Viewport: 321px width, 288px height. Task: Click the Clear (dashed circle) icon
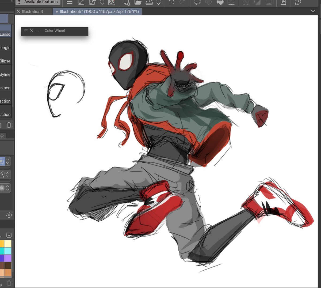coord(197,2)
